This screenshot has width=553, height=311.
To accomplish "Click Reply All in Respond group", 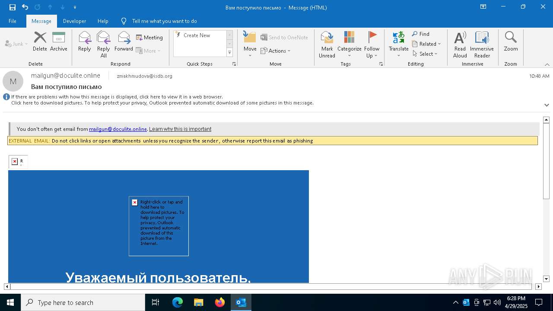I will pos(104,44).
